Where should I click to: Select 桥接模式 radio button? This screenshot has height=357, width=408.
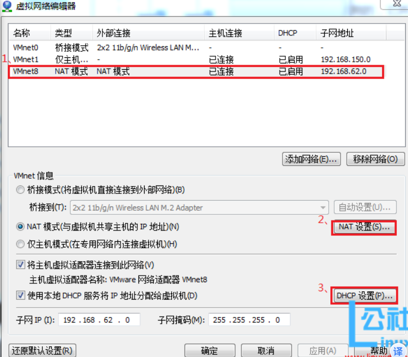(20, 190)
